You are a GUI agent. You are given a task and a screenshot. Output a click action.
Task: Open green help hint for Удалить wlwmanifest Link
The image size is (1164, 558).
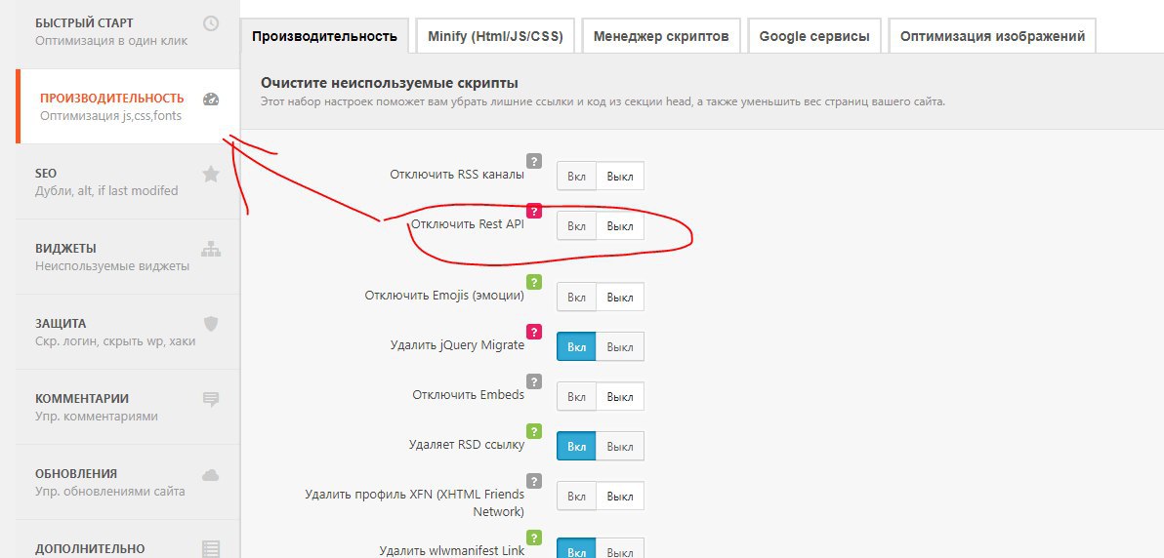tap(534, 538)
